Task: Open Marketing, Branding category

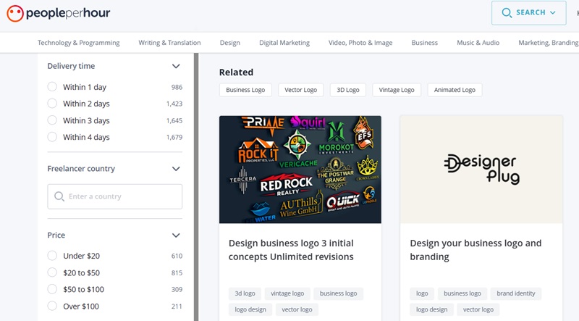Action: click(549, 43)
